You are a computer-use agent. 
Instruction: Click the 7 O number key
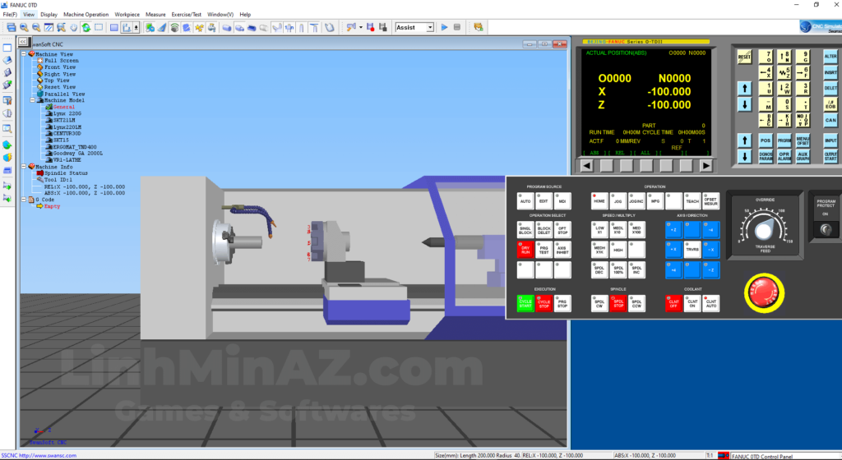766,57
